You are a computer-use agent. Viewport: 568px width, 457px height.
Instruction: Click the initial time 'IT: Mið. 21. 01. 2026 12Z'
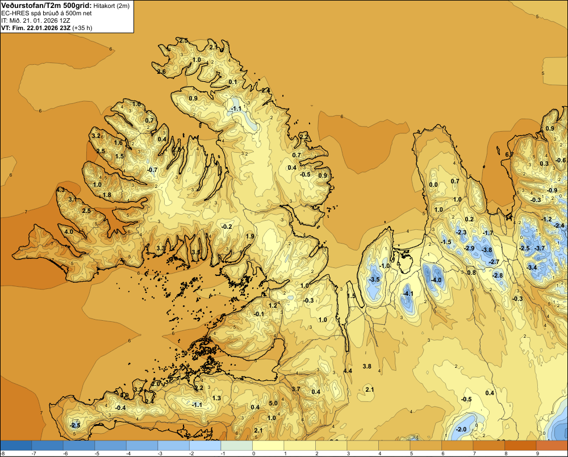(36, 20)
